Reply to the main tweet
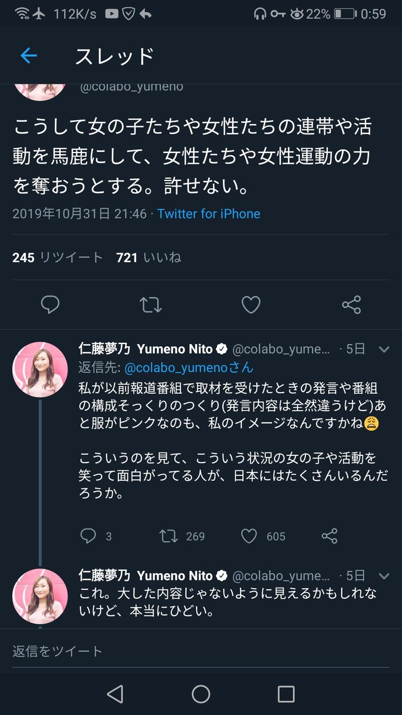 pos(50,304)
